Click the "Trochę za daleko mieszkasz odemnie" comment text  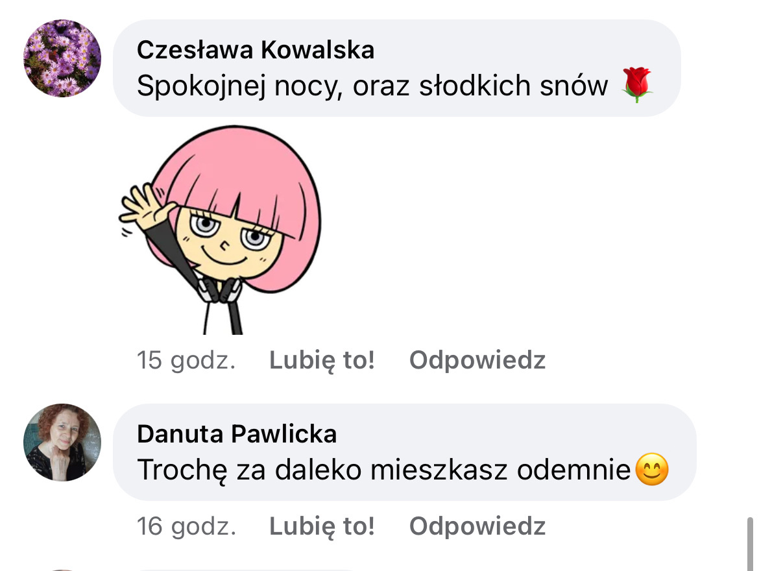(x=384, y=471)
